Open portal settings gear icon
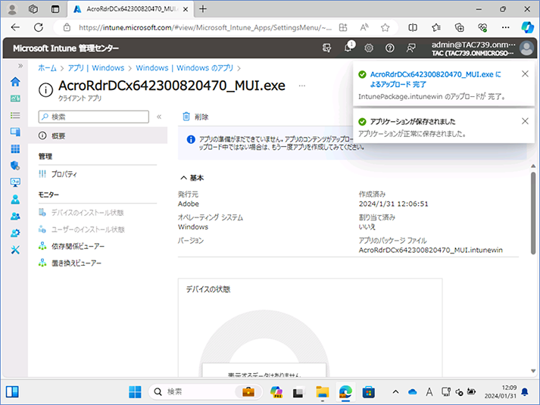 [x=369, y=48]
